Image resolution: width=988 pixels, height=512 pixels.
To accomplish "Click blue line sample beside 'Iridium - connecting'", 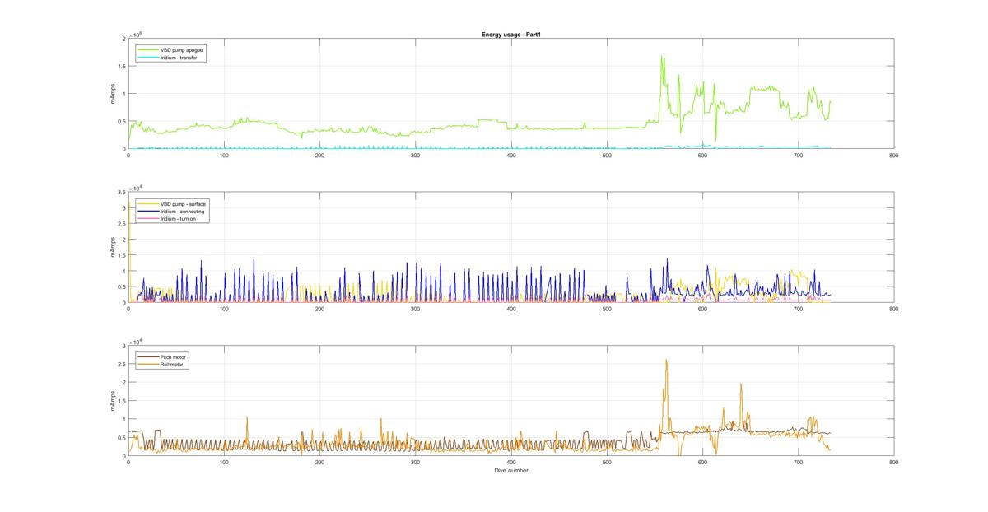I will click(148, 212).
